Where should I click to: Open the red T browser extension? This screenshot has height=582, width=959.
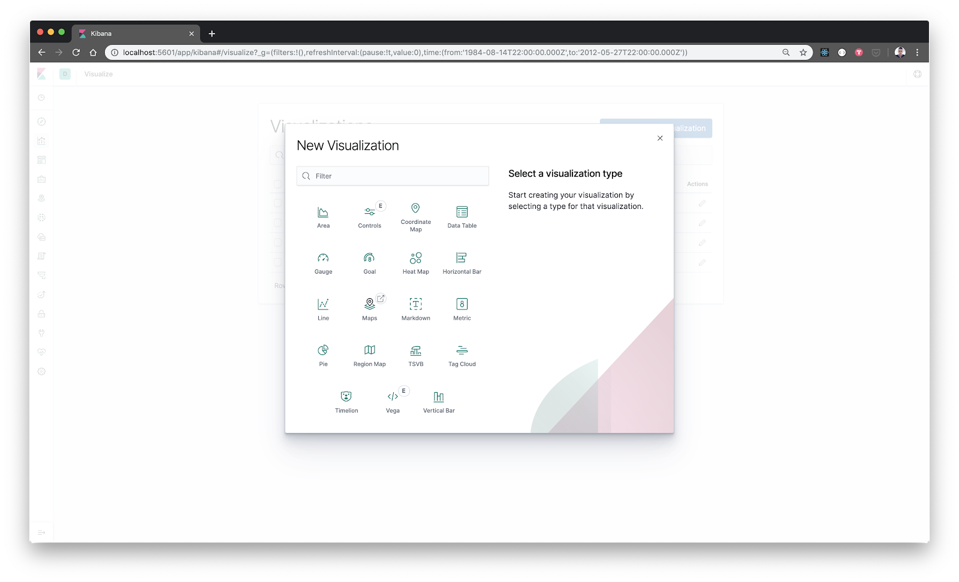pyautogui.click(x=859, y=52)
